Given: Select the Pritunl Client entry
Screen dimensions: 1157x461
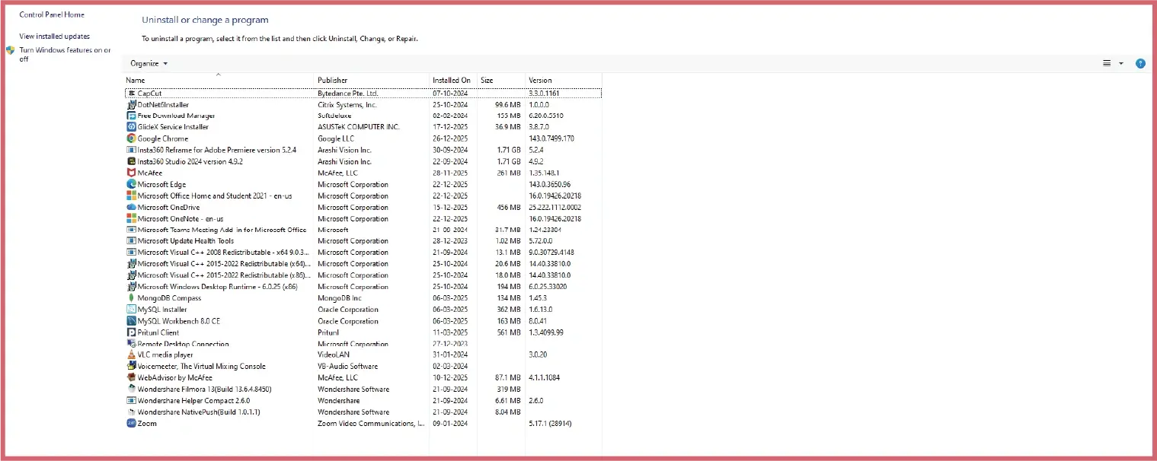Looking at the screenshot, I should tap(158, 332).
